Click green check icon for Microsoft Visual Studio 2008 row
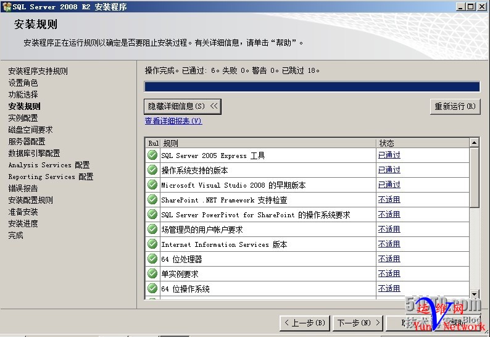This screenshot has height=337, width=490. pos(152,185)
